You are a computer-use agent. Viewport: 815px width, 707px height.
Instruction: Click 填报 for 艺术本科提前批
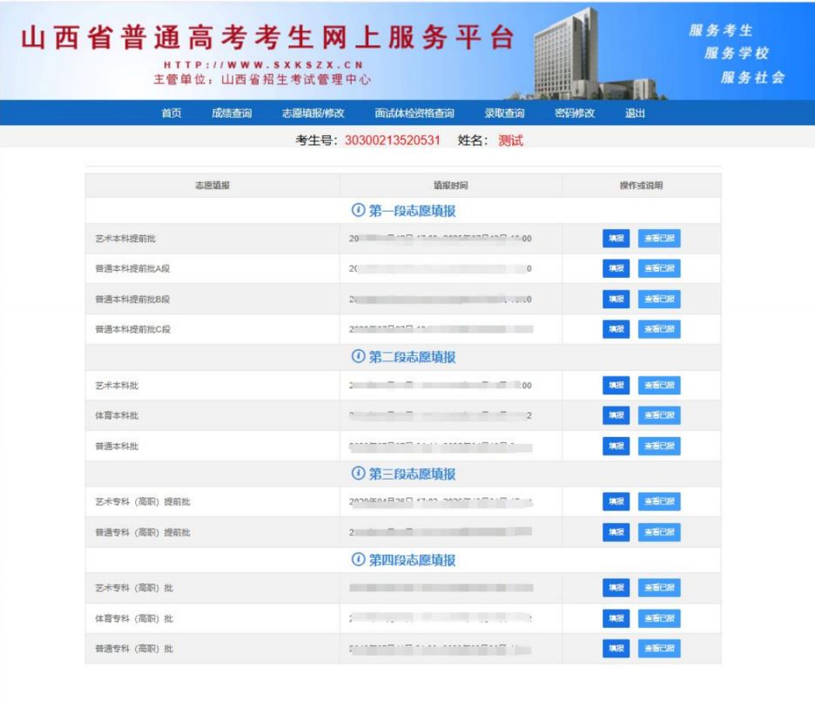(616, 238)
